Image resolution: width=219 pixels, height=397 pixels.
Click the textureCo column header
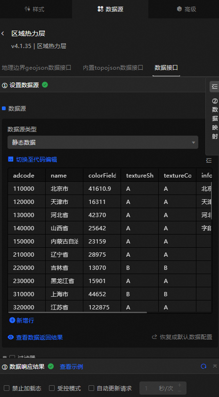[x=178, y=176]
